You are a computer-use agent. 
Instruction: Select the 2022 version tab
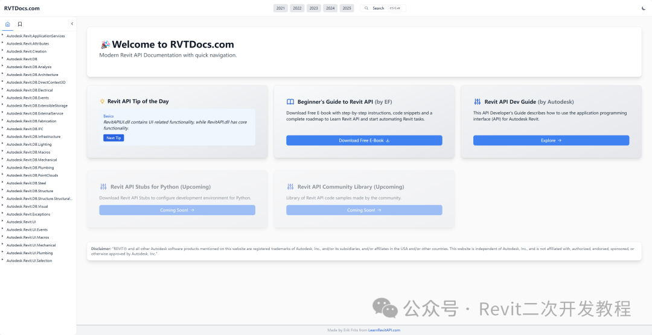tap(297, 8)
